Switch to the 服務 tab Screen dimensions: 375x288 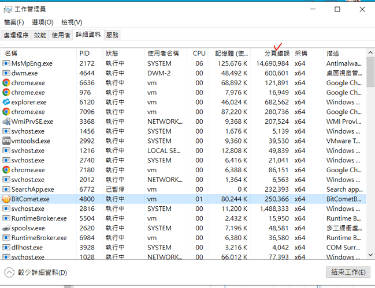pyautogui.click(x=112, y=35)
